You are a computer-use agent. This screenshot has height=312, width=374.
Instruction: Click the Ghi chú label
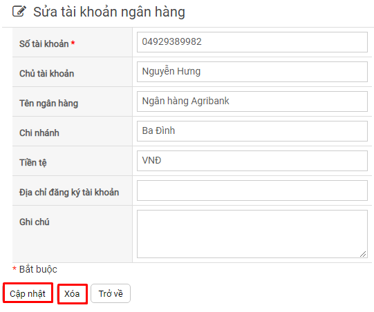tap(35, 222)
